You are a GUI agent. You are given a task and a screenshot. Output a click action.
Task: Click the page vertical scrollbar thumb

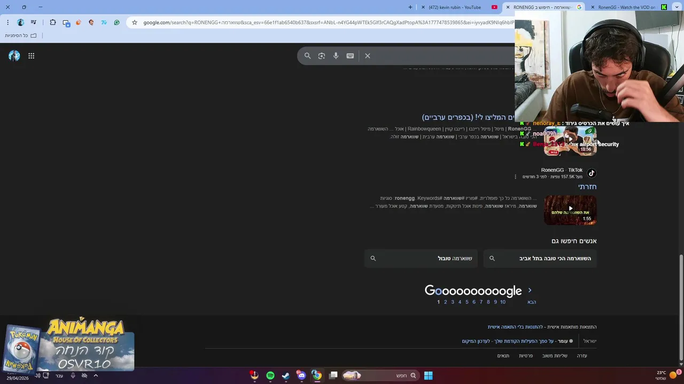[x=681, y=307]
